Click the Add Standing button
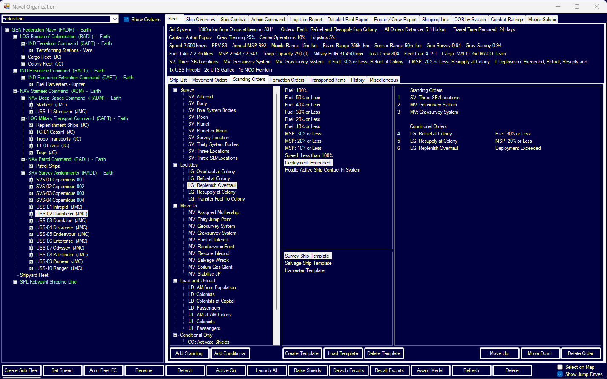607x379 pixels. tap(189, 353)
